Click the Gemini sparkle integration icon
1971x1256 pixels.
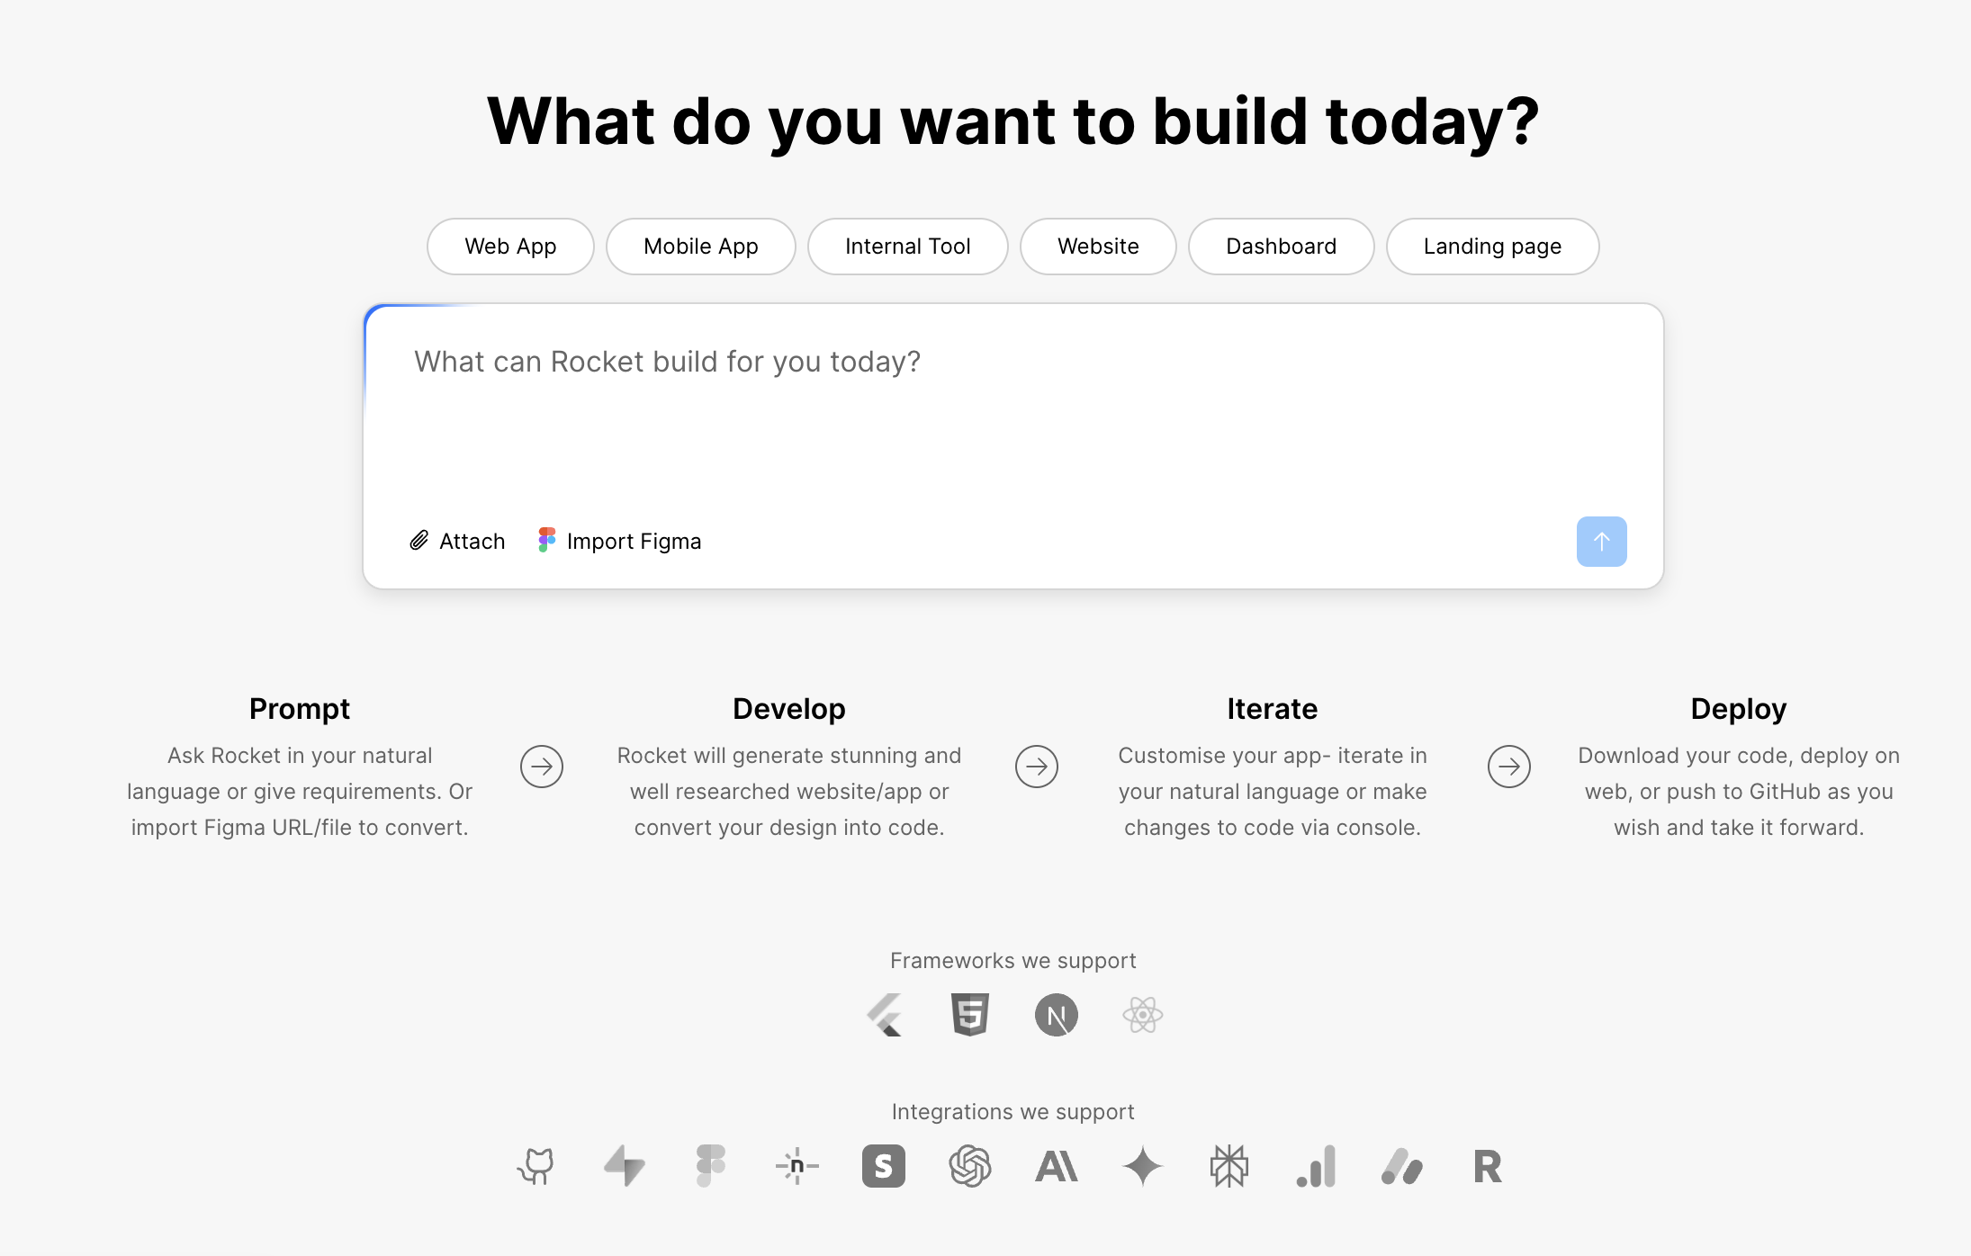[1143, 1166]
